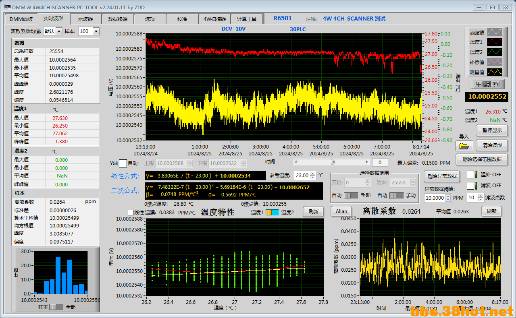Select the hand pan tool
The width and height of the screenshot is (516, 318).
pyautogui.click(x=495, y=84)
